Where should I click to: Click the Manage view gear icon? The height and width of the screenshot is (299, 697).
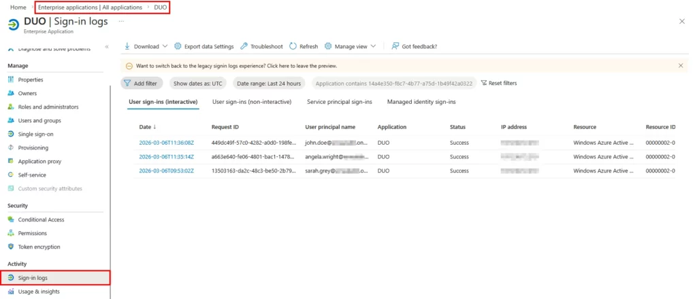tap(328, 46)
